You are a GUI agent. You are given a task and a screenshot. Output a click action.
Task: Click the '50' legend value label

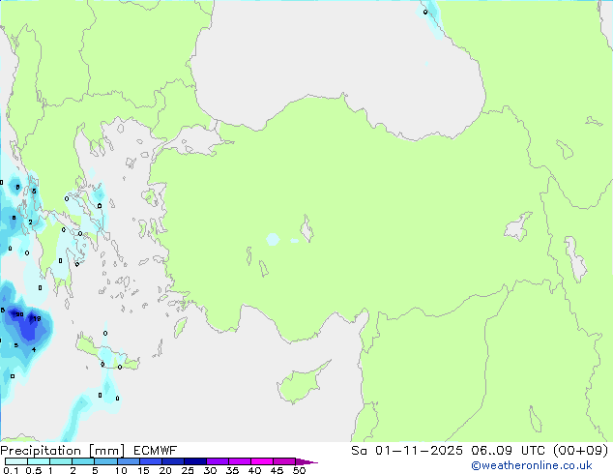pyautogui.click(x=299, y=470)
